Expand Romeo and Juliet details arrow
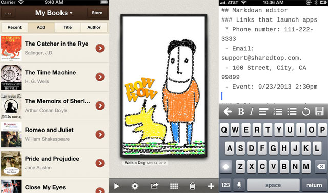This screenshot has width=328, height=193. [100, 134]
